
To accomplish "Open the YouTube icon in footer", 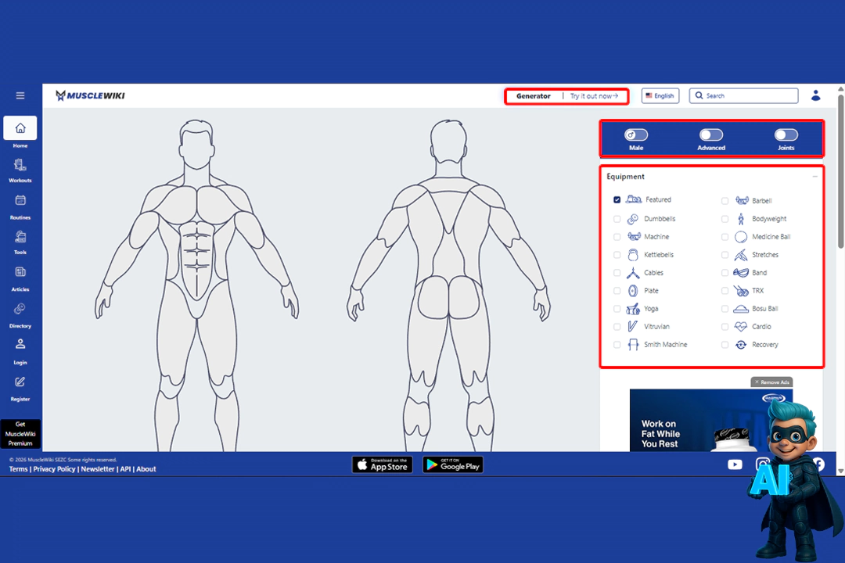I will (735, 464).
